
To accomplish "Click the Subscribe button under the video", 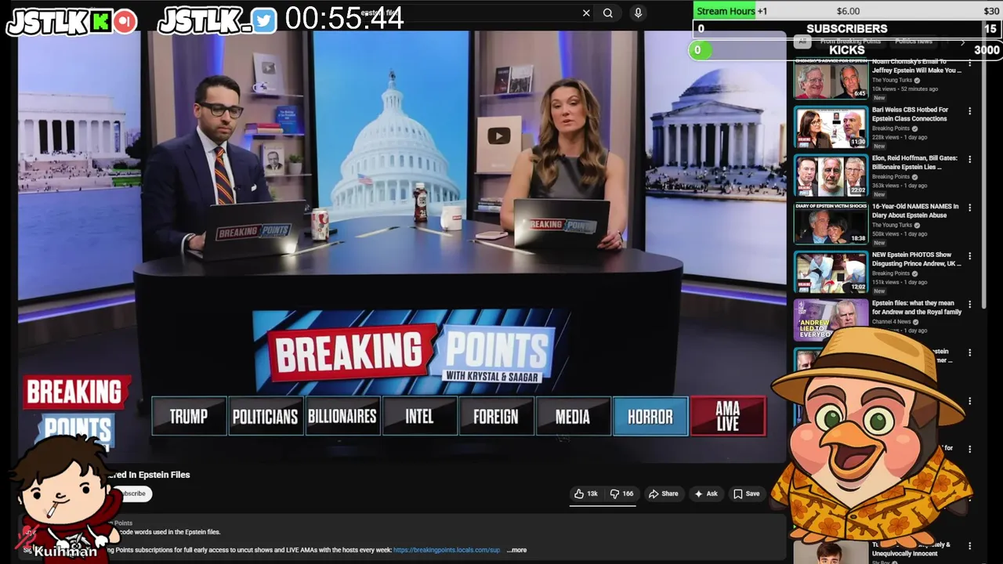I will 132,493.
